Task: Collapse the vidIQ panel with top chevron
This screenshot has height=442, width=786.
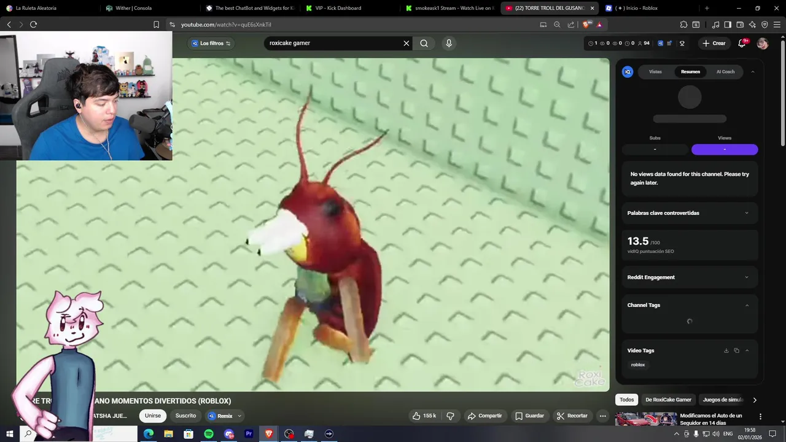Action: (x=753, y=72)
